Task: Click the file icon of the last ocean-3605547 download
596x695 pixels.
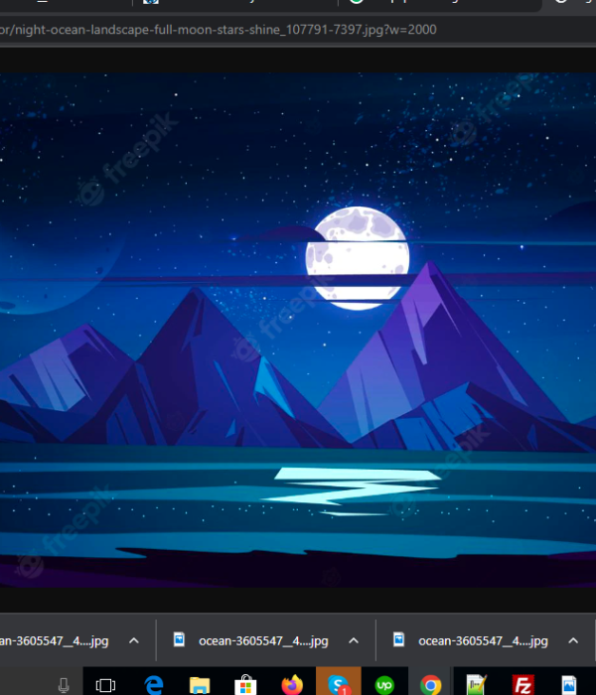Action: [x=398, y=640]
